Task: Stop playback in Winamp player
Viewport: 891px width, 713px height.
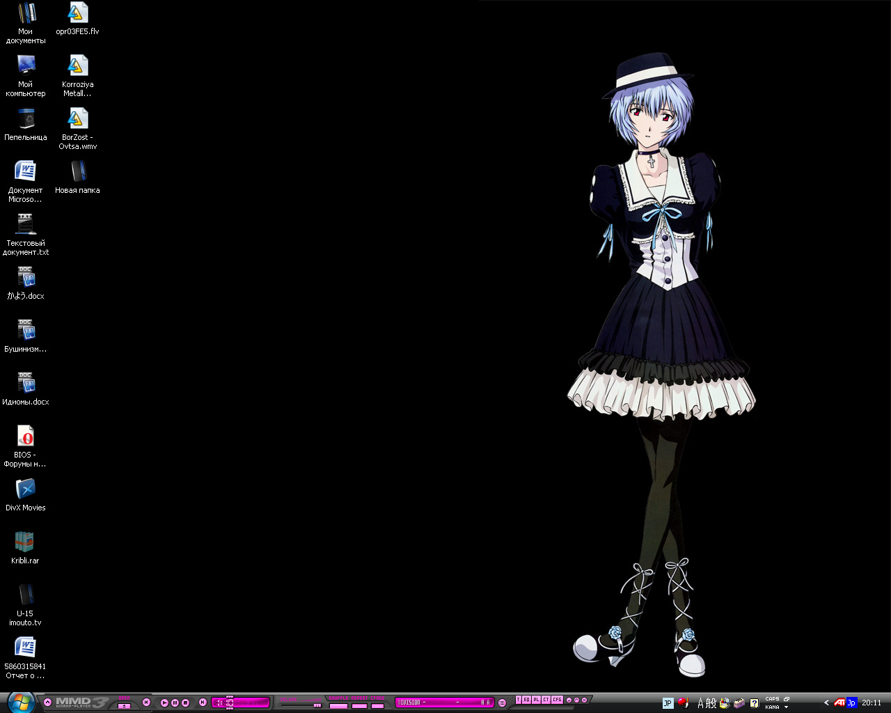Action: pyautogui.click(x=185, y=703)
